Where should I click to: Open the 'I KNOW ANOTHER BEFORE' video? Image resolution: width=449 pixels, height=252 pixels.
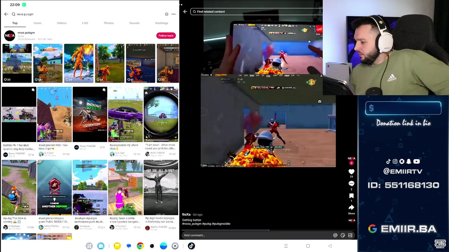[54, 188]
